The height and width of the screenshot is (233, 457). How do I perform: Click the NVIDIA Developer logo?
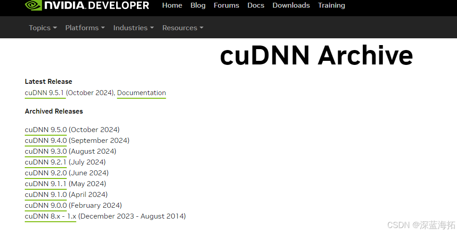coord(87,5)
